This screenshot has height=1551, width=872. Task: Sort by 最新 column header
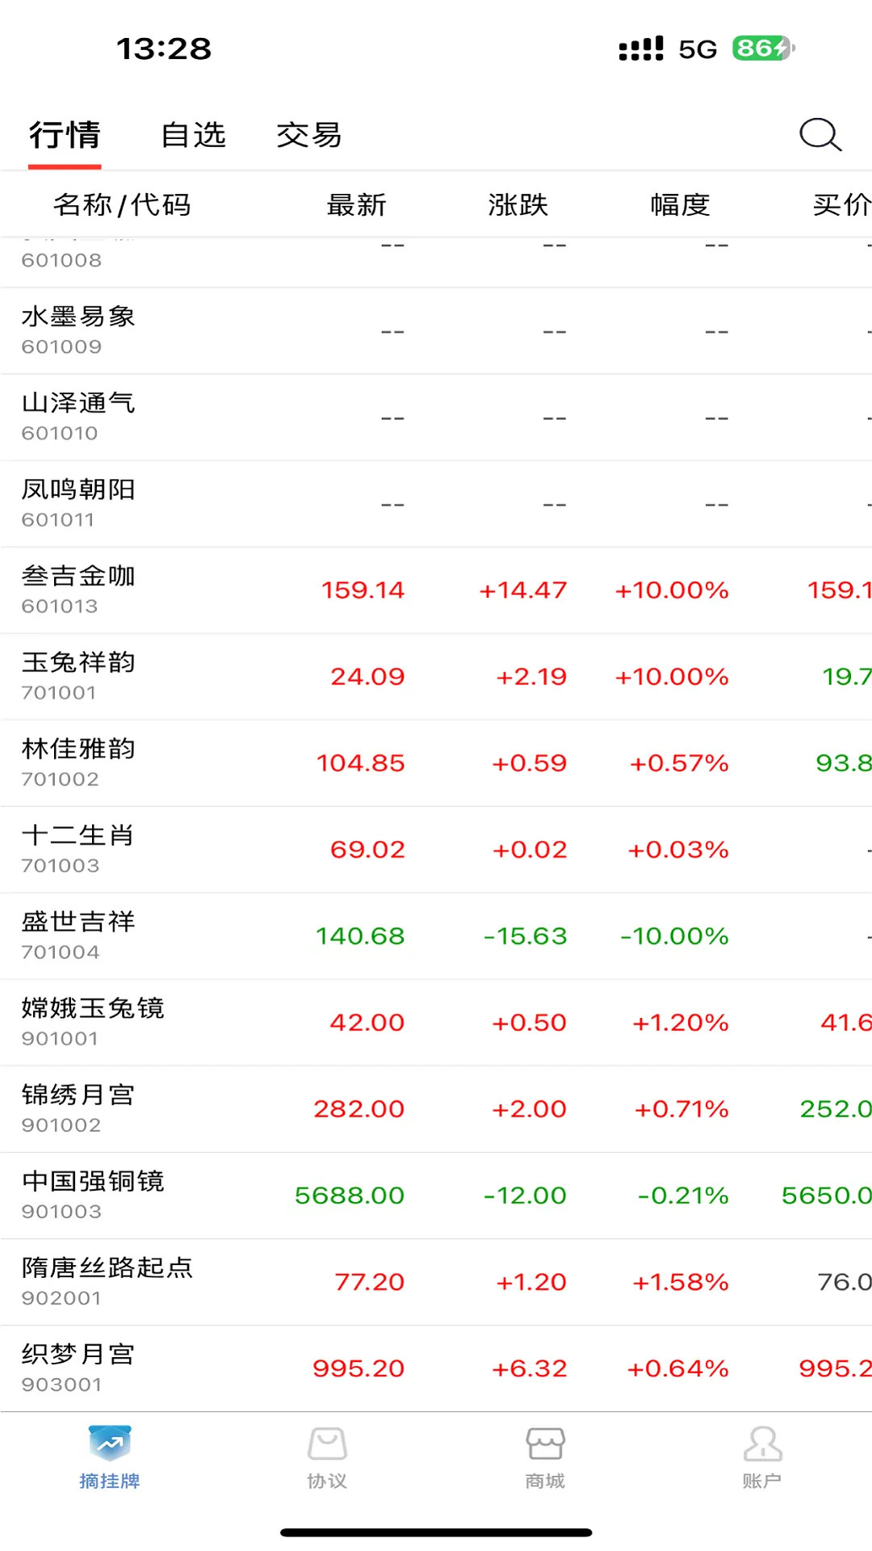pos(356,205)
